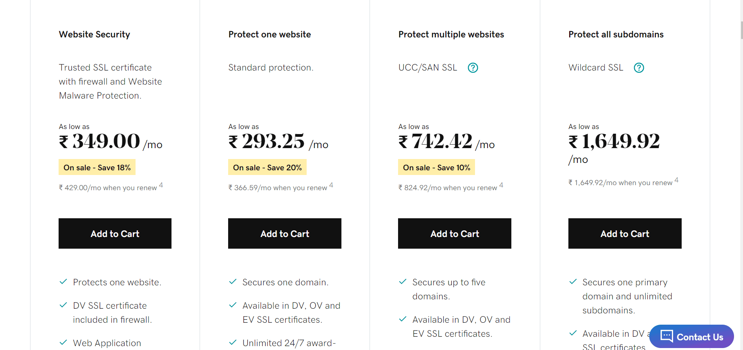The image size is (743, 350).
Task: Click the Wildcard SSL help question icon
Action: pos(639,68)
